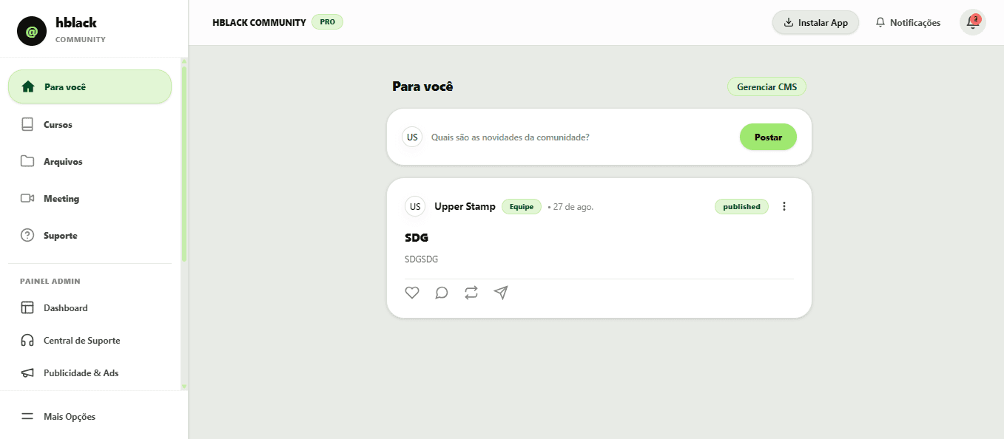Screen dimensions: 1004x439
Task: Open the admin Dashboard
Action: (90, 307)
